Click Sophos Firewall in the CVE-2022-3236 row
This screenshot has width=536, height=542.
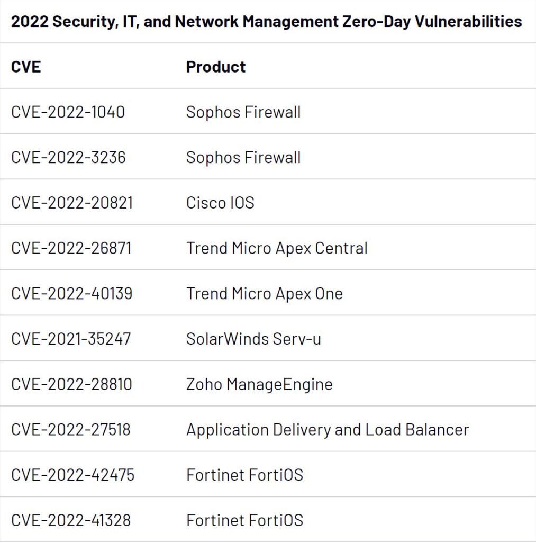click(x=243, y=158)
